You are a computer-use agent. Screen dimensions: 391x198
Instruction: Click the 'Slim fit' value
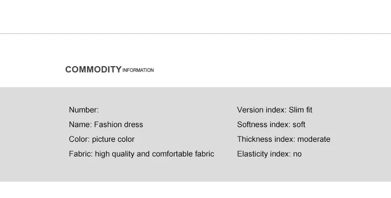(x=301, y=110)
